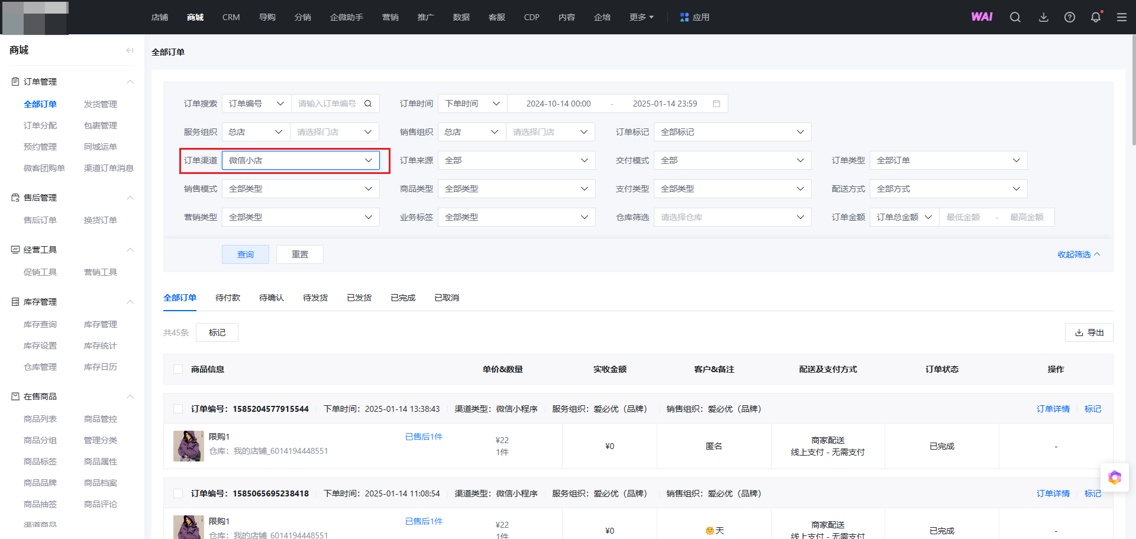Click the top bar search icon
1136x539 pixels.
[x=1015, y=17]
